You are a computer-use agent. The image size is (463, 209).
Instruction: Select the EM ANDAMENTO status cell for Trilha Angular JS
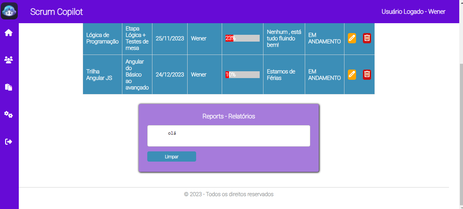pyautogui.click(x=324, y=74)
